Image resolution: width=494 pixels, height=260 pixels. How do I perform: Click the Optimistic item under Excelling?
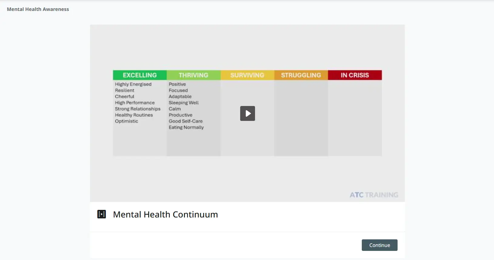pyautogui.click(x=126, y=121)
